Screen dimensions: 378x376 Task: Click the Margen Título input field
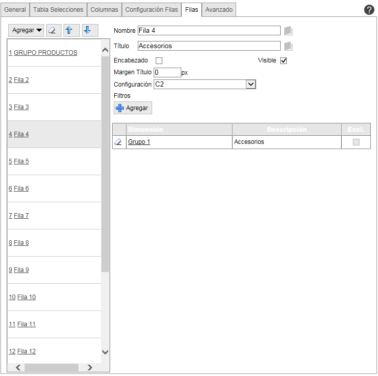point(167,73)
